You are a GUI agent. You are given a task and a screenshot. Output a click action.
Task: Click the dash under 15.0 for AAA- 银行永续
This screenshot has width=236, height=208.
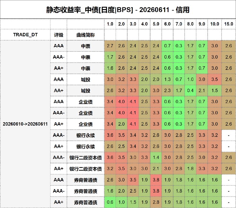tap(229, 135)
